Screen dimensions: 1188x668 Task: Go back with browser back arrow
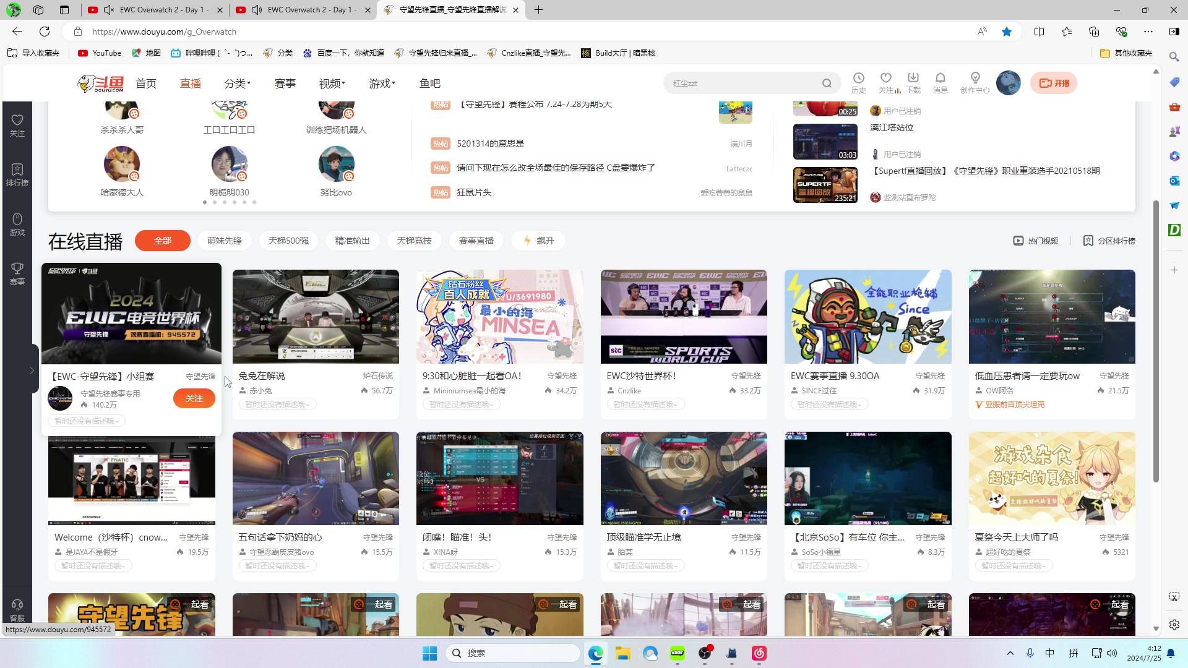point(17,32)
